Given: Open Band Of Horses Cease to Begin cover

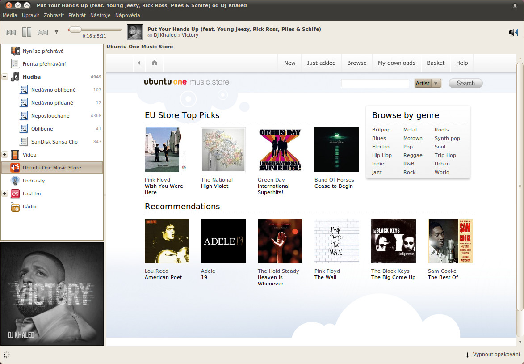Looking at the screenshot, I should click(337, 150).
